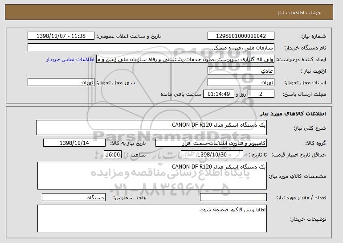Click the quantity field showing 1
Viewport: 343px width, 243px height.
pos(233,197)
